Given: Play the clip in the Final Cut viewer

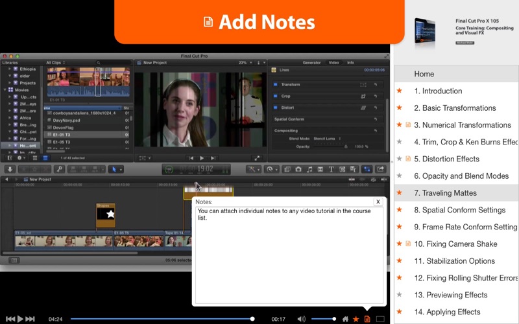Looking at the screenshot, I should click(x=202, y=158).
